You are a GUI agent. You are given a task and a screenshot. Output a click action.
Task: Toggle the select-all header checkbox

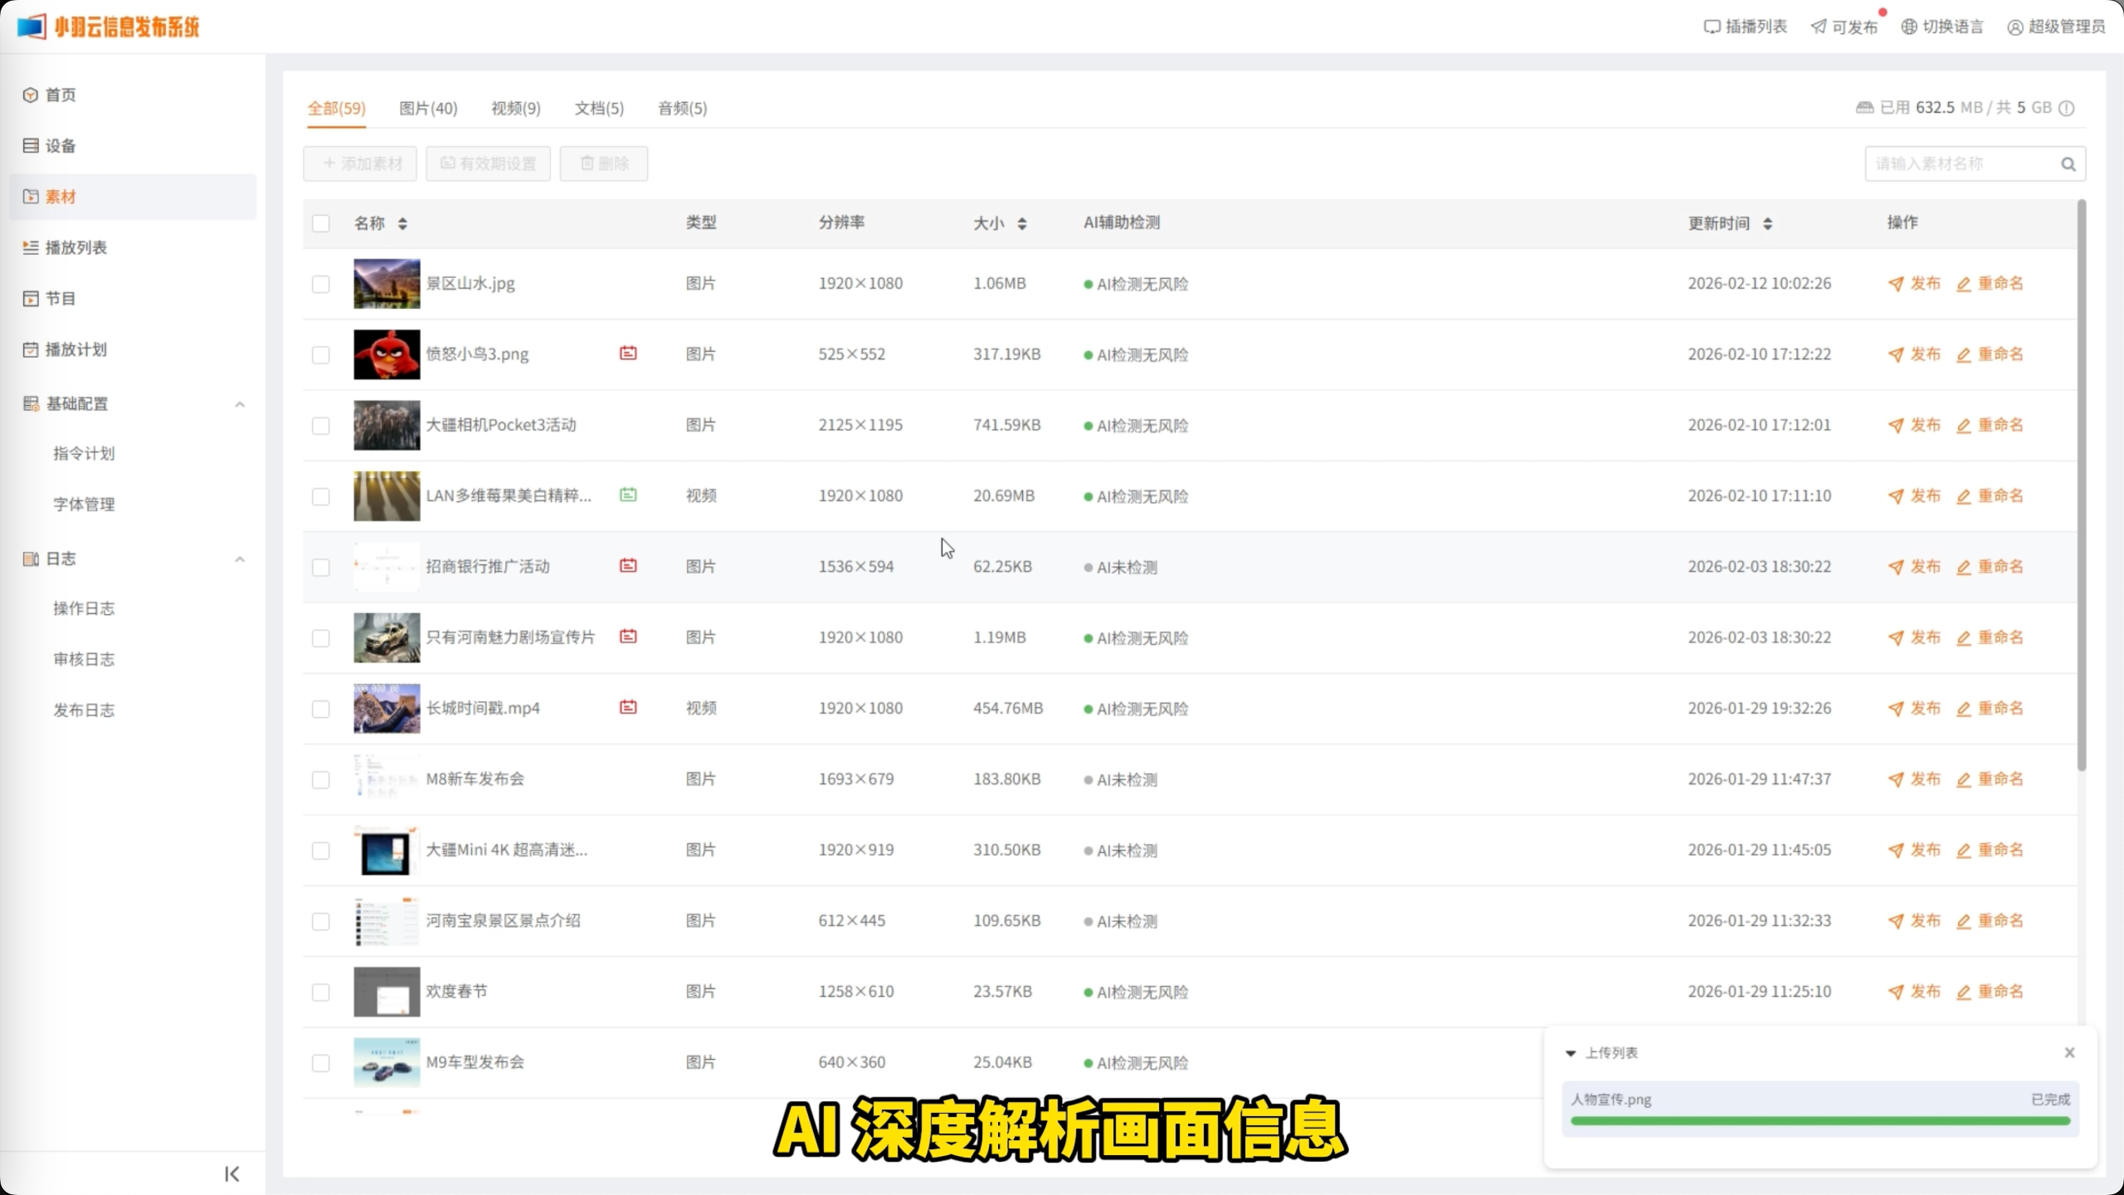(x=321, y=223)
